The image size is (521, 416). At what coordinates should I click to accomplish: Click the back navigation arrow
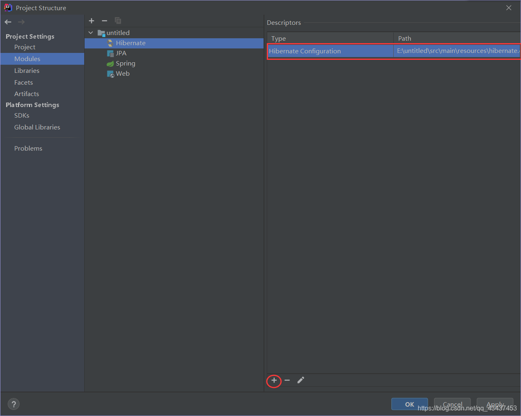coord(8,22)
